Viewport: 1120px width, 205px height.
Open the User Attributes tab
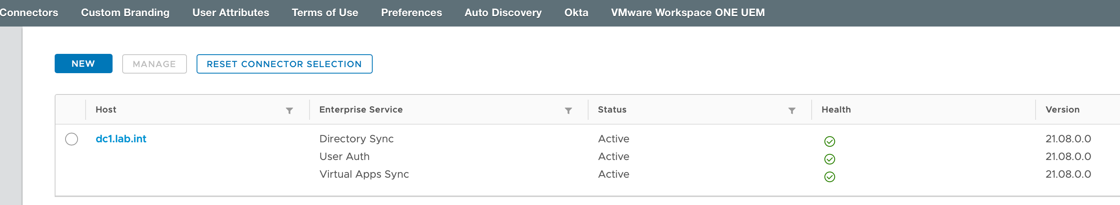pos(230,12)
